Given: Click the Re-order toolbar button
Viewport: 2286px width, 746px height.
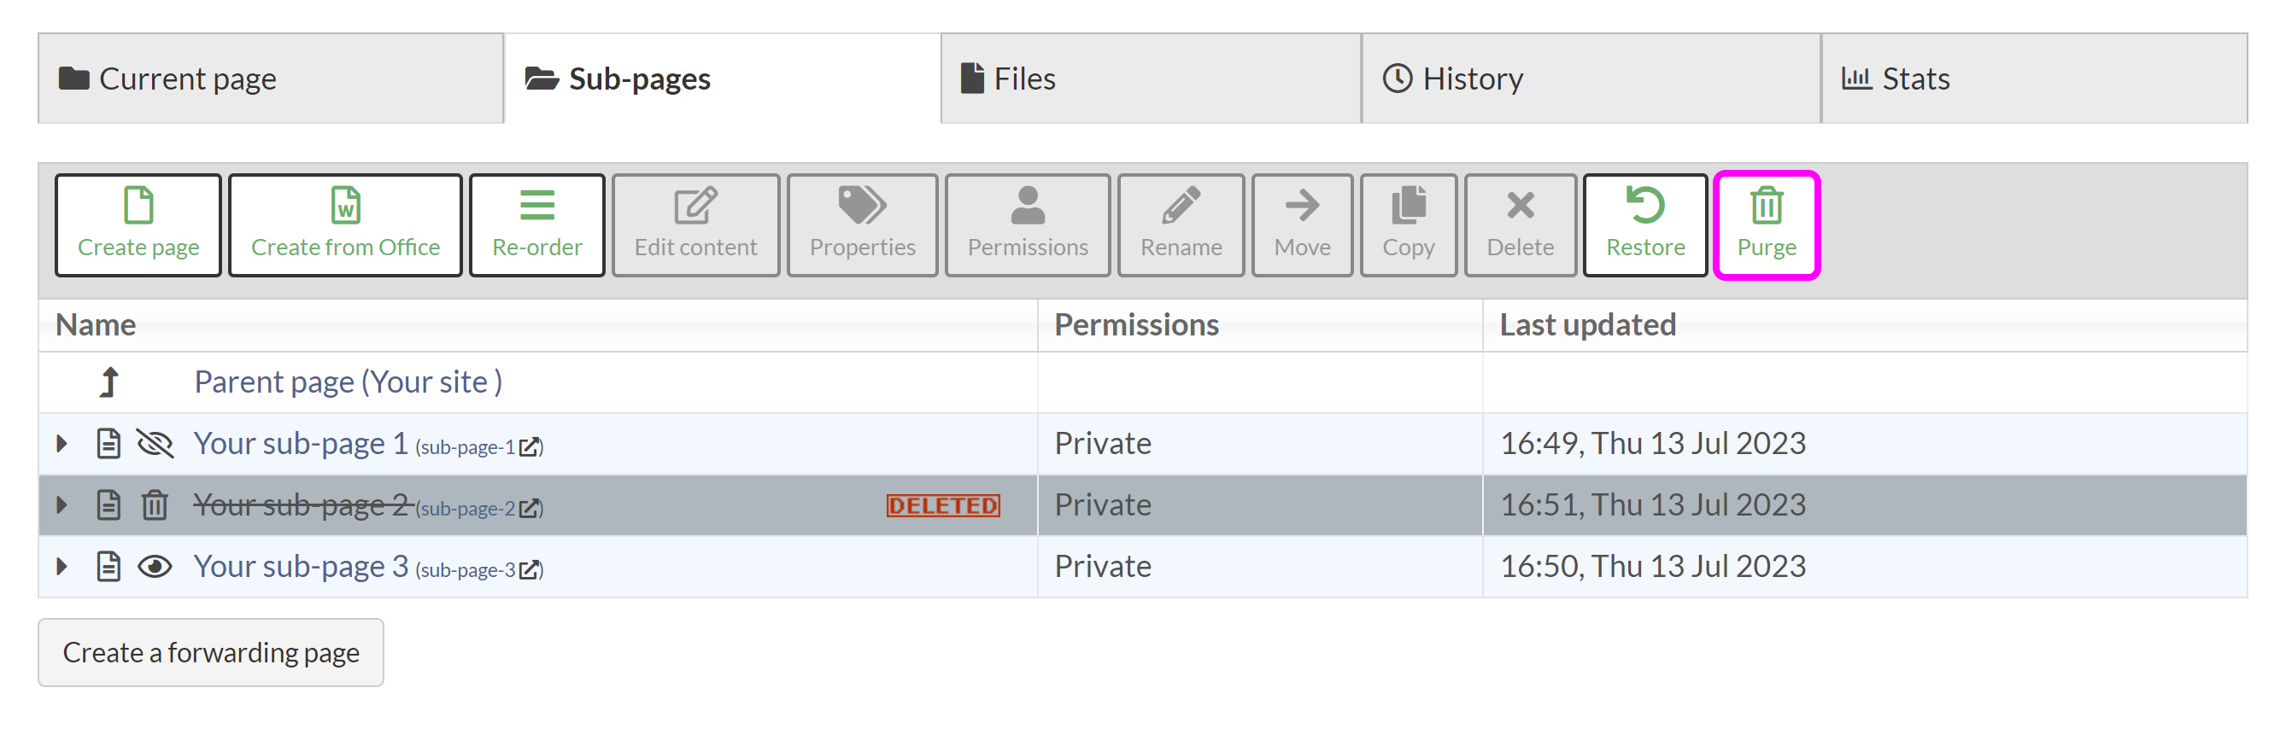Looking at the screenshot, I should 536,224.
